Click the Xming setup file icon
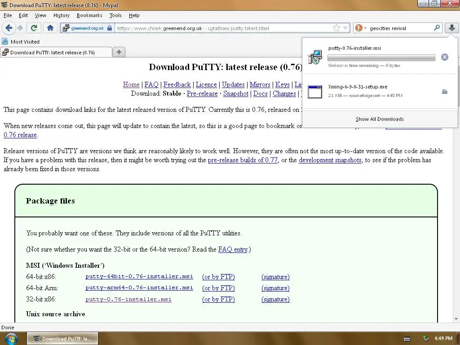 click(x=315, y=92)
